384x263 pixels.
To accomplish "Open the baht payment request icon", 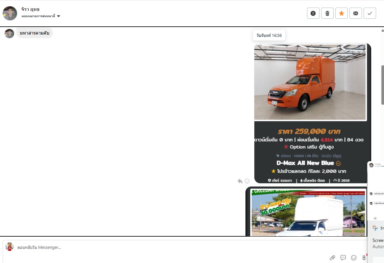I will 364,258.
